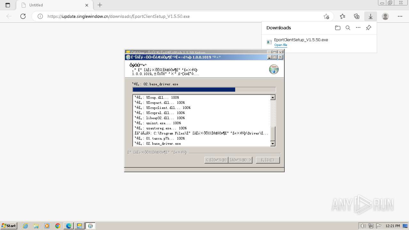Click the EportClientSetup file icon in Downloads
The height and width of the screenshot is (230, 409).
[269, 42]
